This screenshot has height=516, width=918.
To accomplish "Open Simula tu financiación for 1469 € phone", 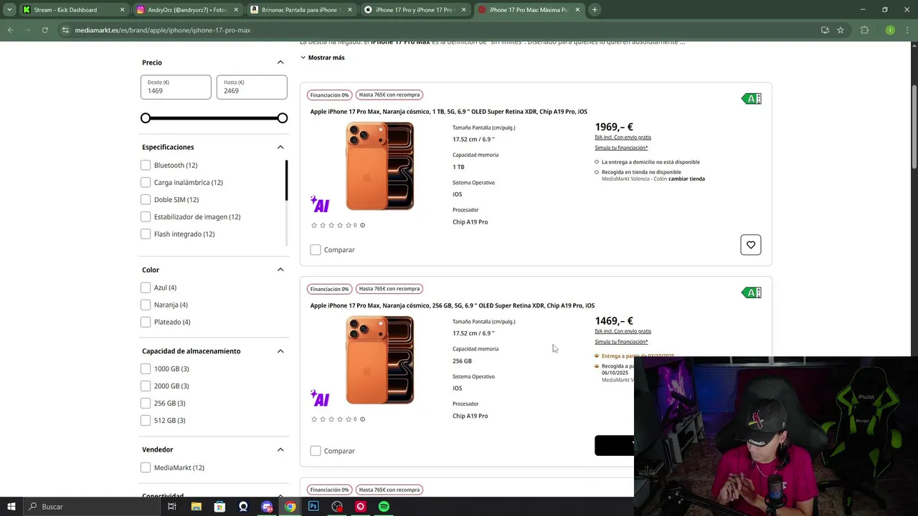I will pos(621,342).
